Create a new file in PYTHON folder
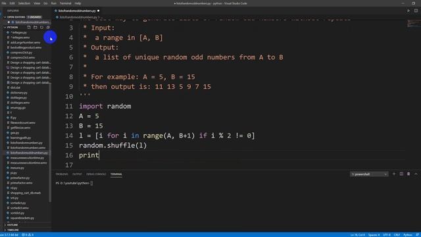 29,28
